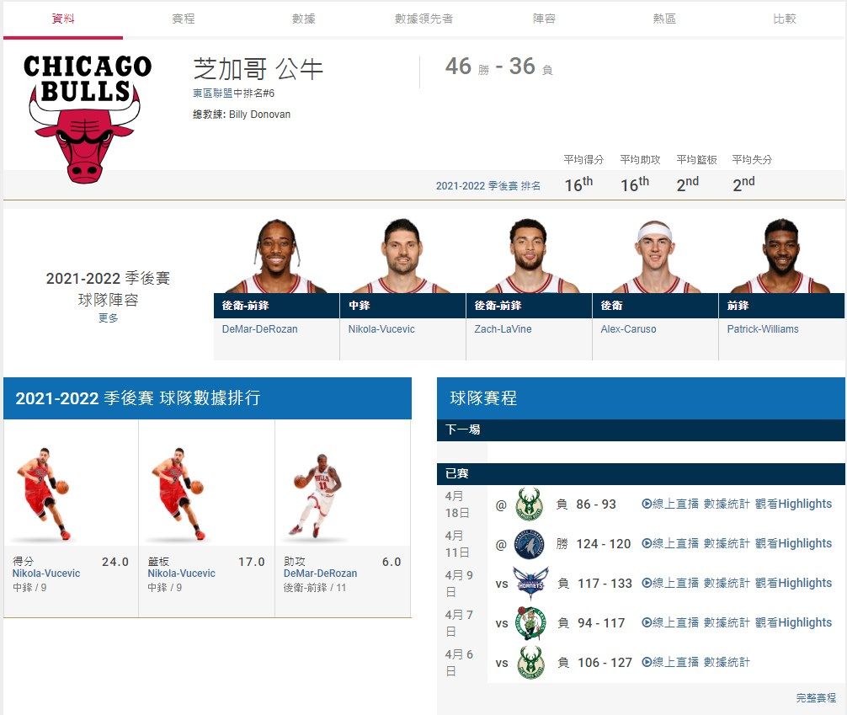Click the 籃板 value "17.0"
Image resolution: width=847 pixels, height=715 pixels.
coord(251,562)
